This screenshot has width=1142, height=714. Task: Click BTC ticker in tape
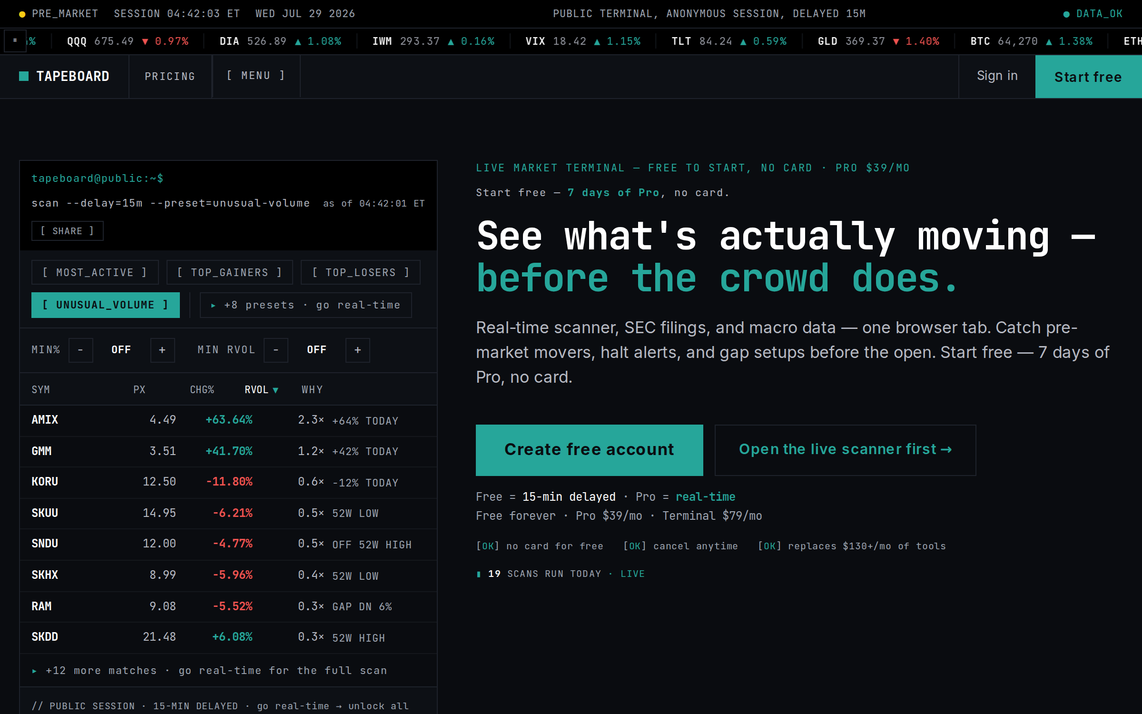point(1031,41)
